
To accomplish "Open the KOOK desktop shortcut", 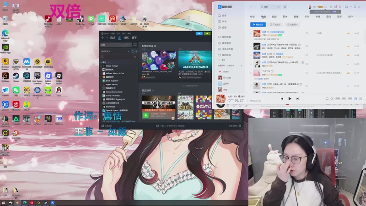I will tap(48, 91).
